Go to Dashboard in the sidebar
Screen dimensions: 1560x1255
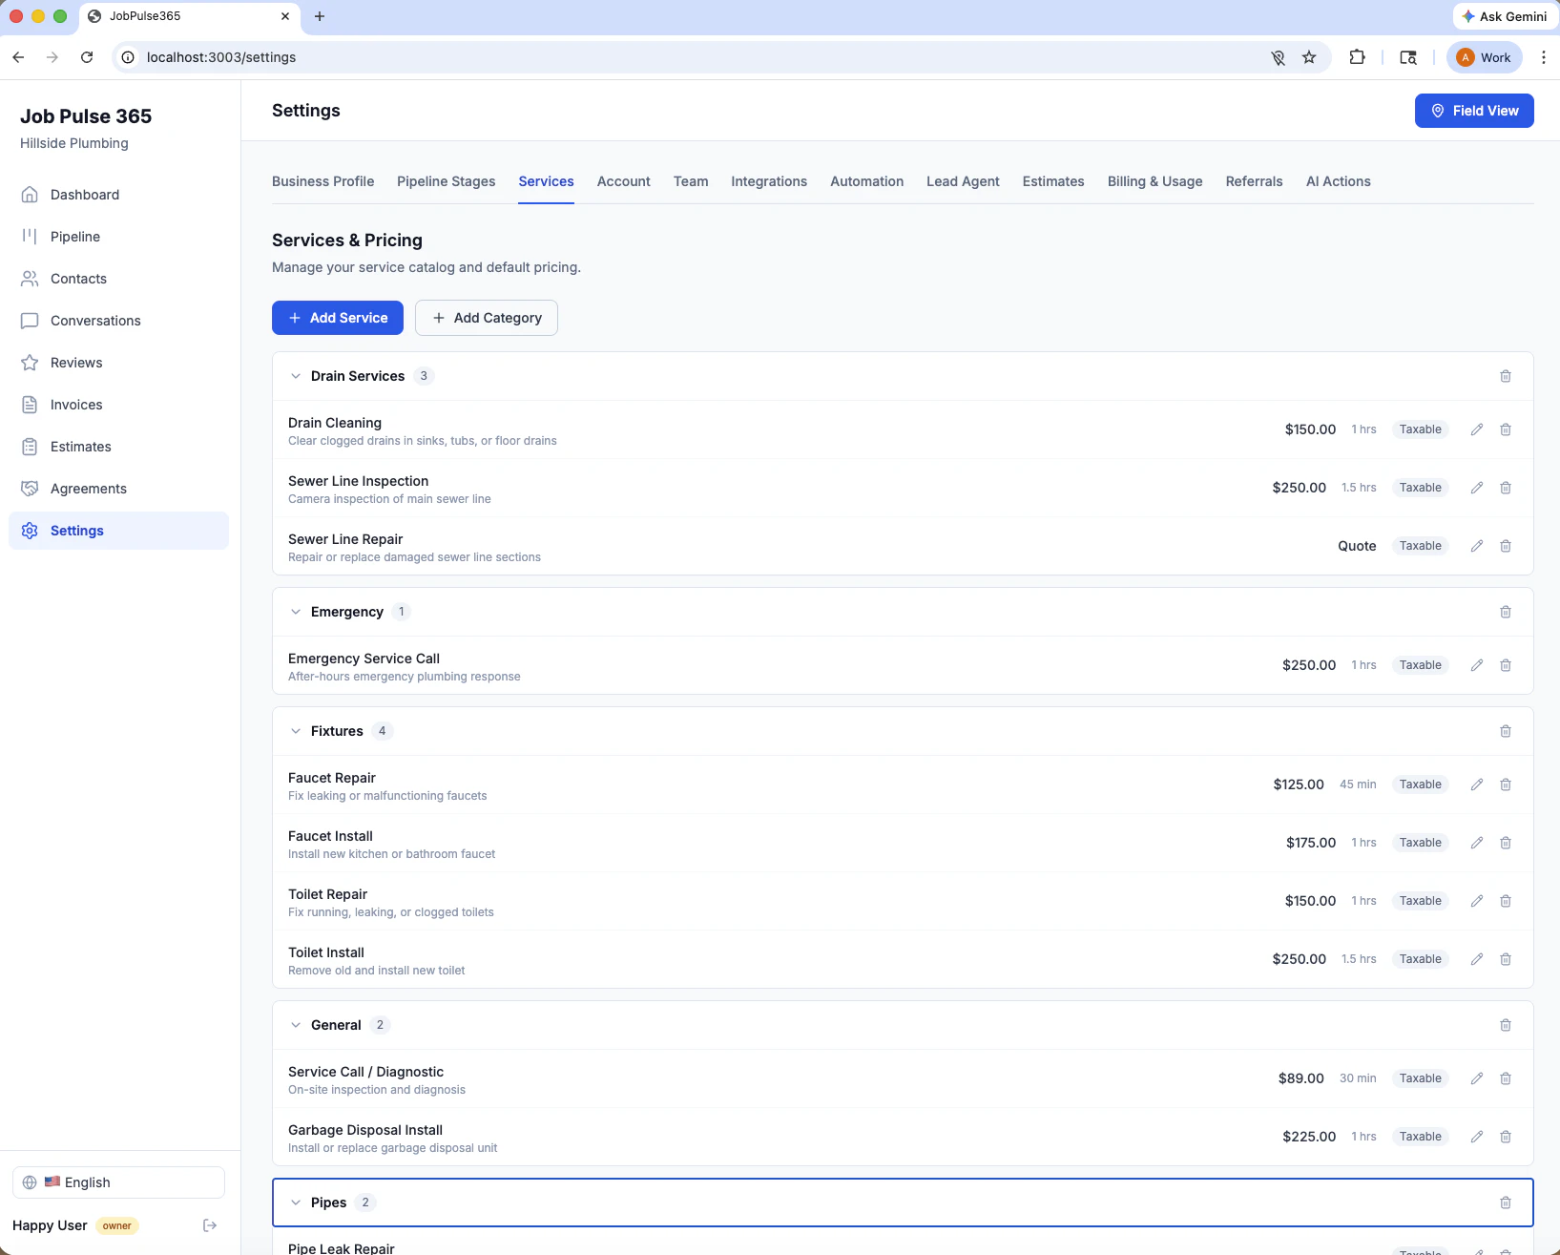click(118, 195)
